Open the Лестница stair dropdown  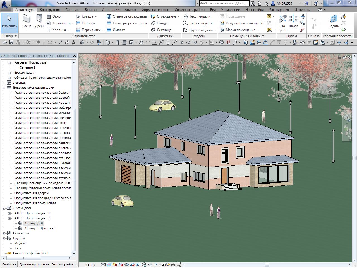[174, 30]
